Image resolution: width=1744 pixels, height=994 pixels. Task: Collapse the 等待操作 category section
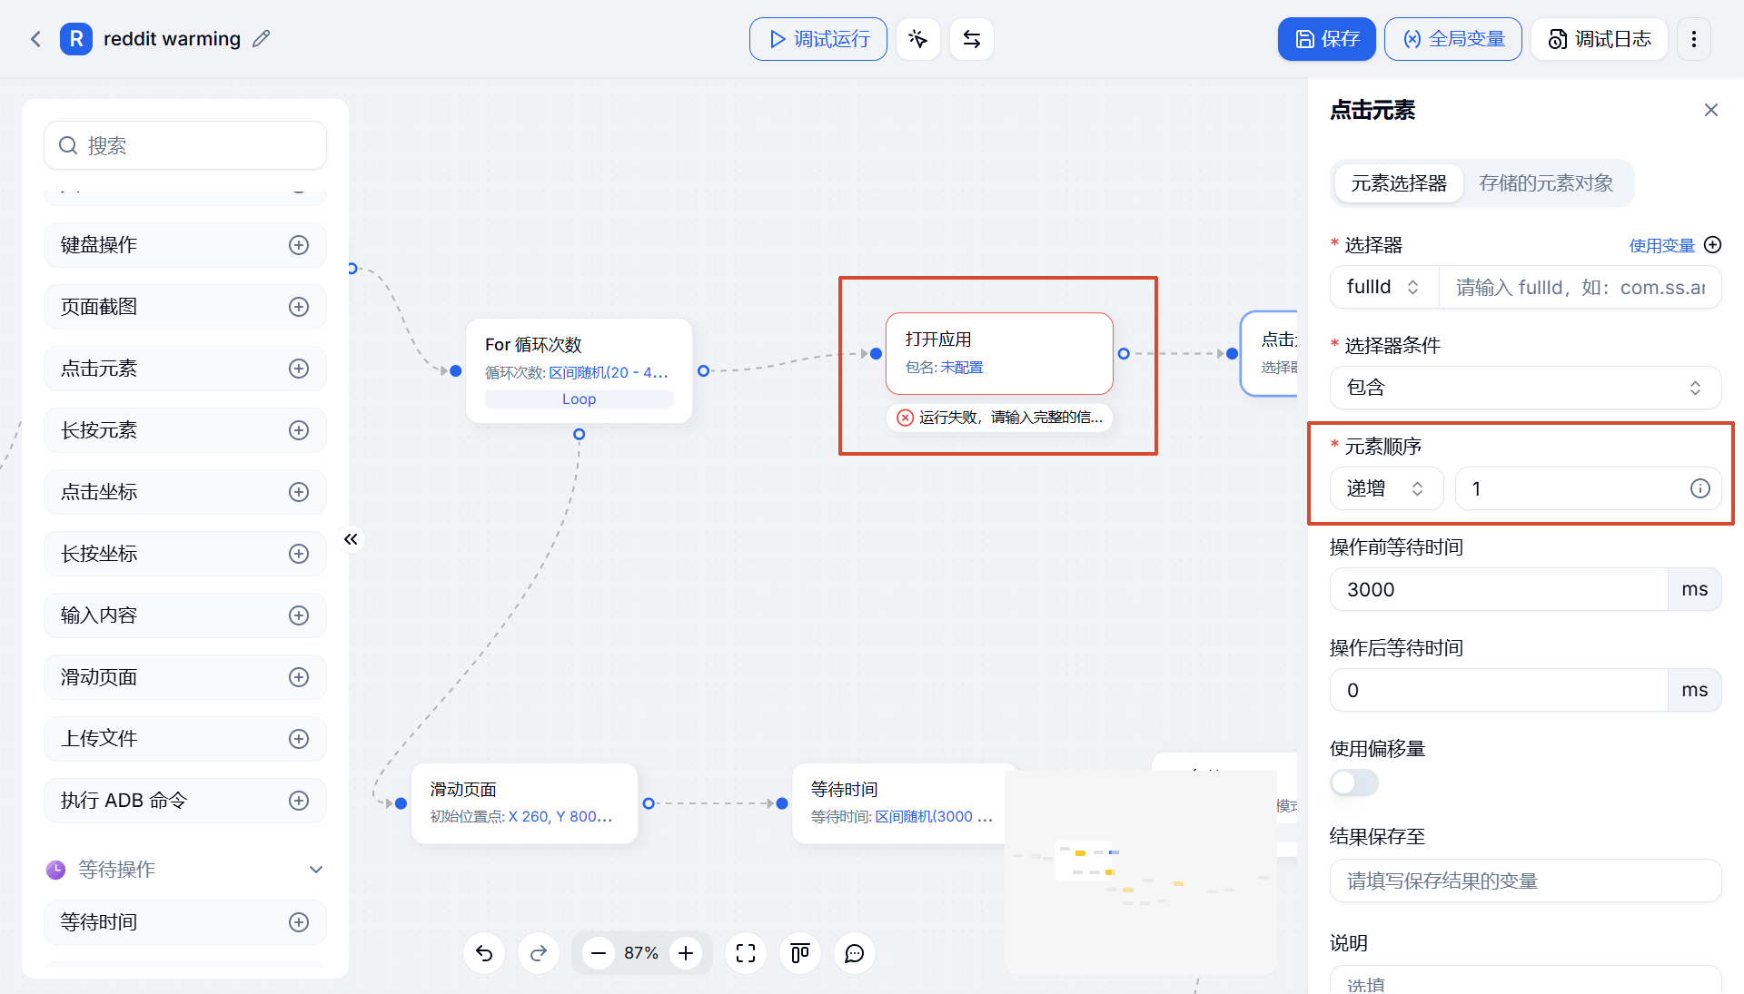316,870
